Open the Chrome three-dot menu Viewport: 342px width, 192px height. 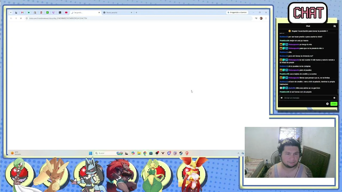tap(266, 18)
